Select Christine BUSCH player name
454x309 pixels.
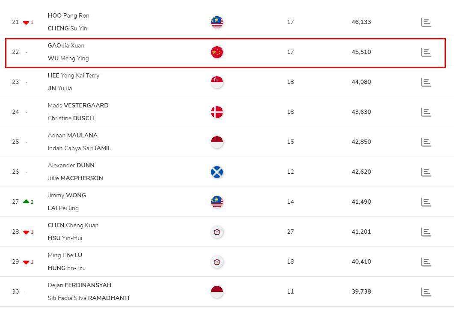pos(71,118)
